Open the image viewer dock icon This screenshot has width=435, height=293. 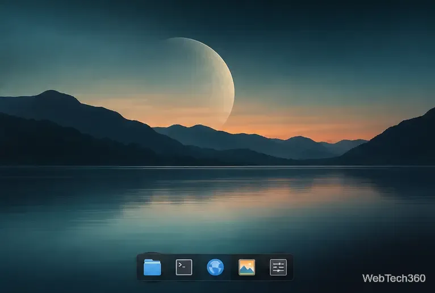(x=246, y=267)
